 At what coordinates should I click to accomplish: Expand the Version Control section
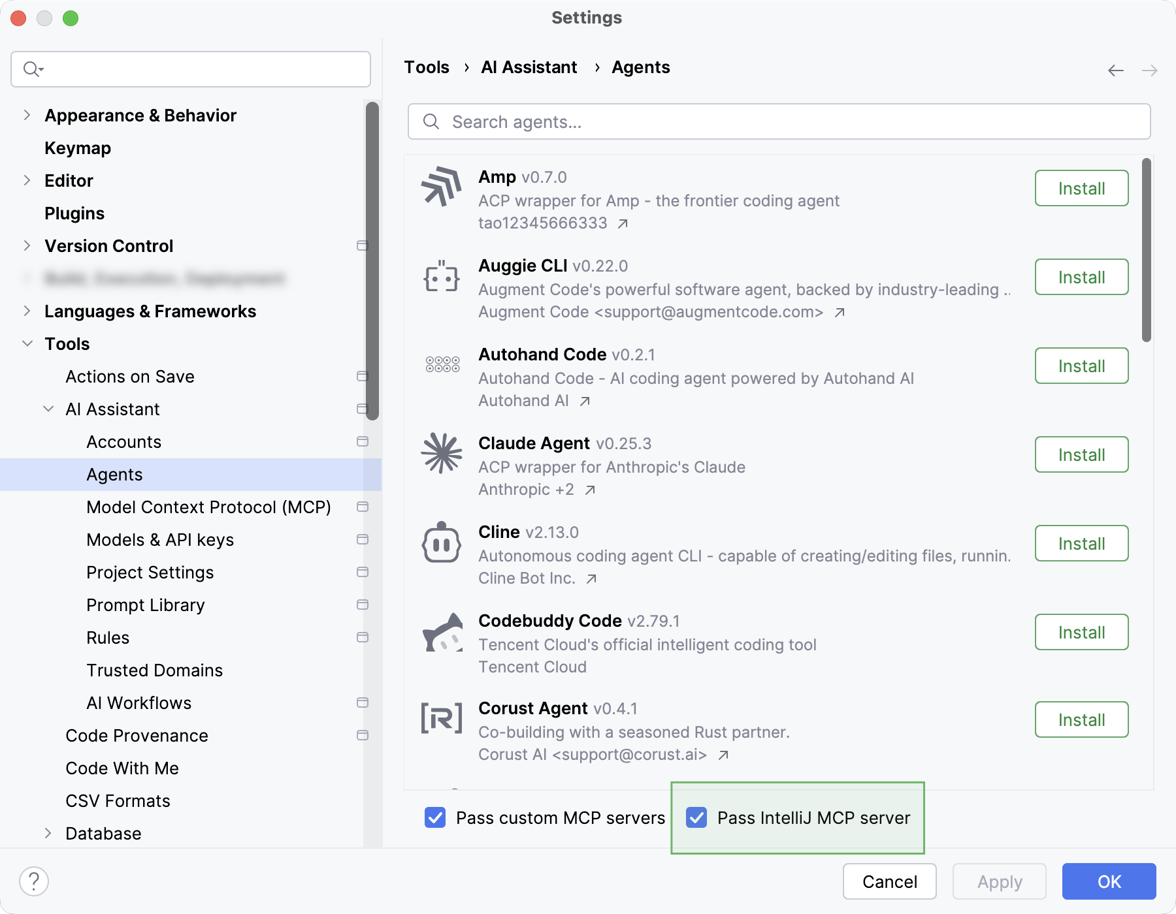[x=27, y=245]
